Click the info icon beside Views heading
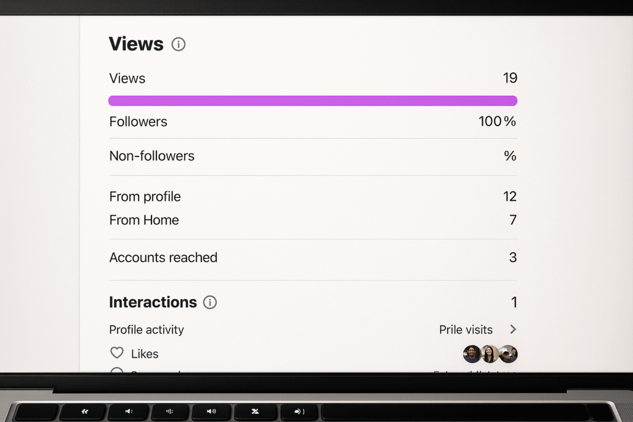Screen dimensions: 633x422 tap(179, 44)
